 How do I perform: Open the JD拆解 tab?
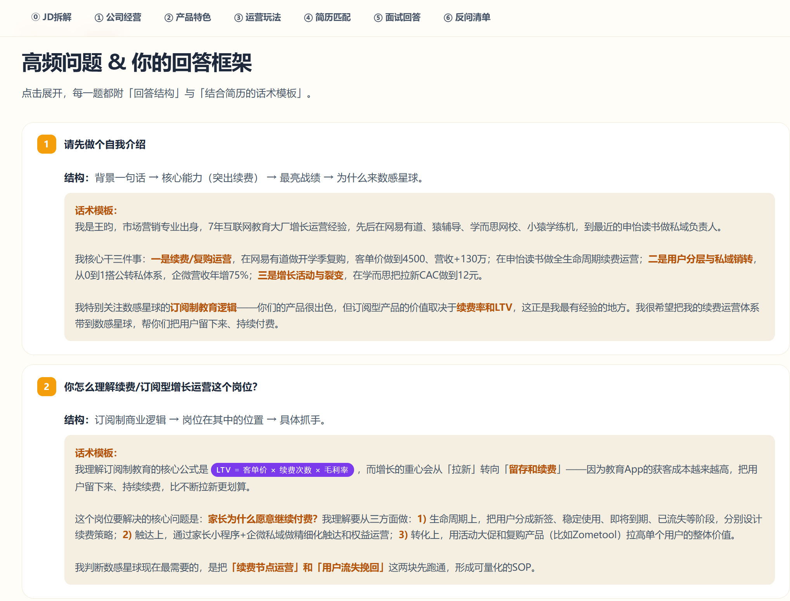tap(52, 17)
